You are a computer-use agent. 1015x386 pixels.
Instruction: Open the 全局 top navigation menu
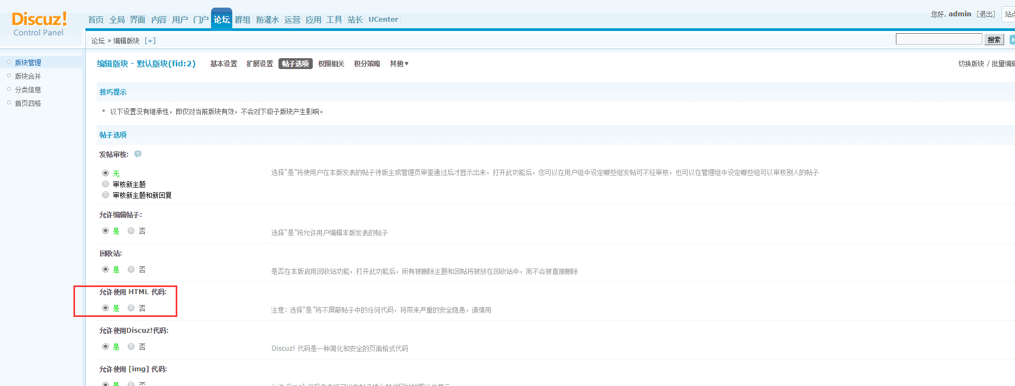click(x=117, y=20)
